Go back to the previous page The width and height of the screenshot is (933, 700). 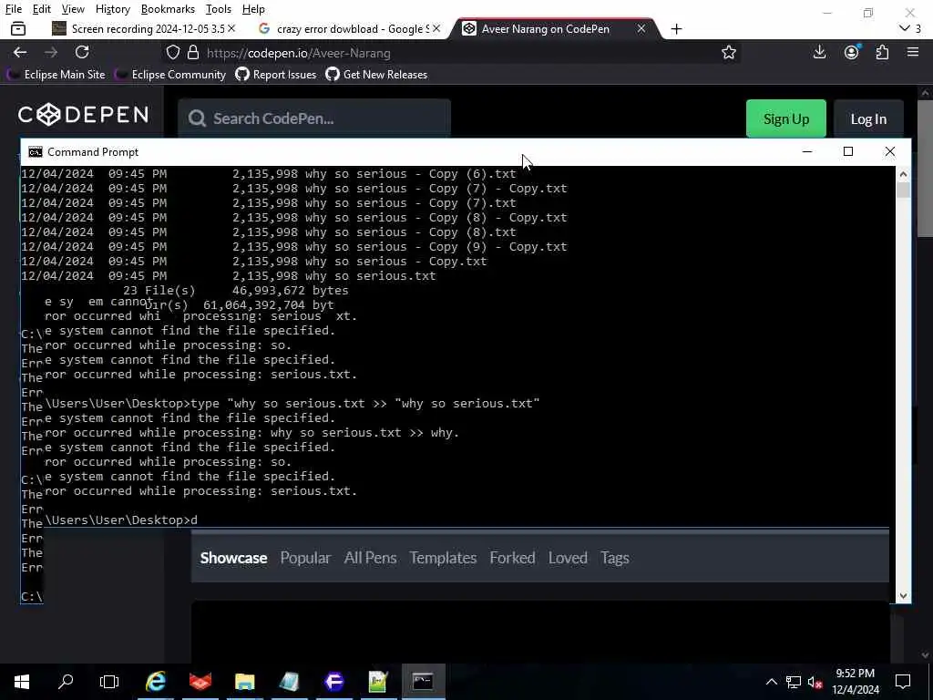tap(20, 52)
